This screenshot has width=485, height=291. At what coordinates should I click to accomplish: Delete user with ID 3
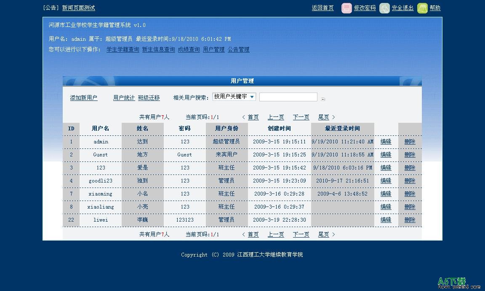tap(410, 168)
